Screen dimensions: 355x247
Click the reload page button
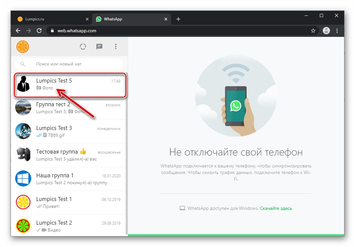[39, 30]
